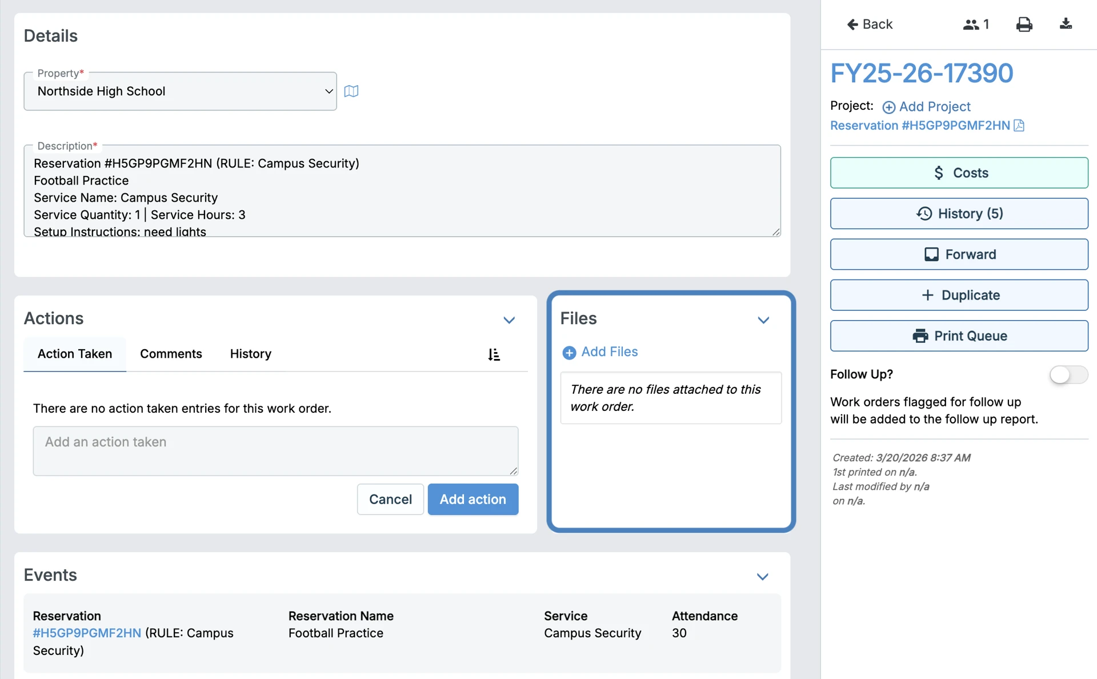This screenshot has width=1097, height=679.
Task: Open the Costs button
Action: pyautogui.click(x=959, y=173)
